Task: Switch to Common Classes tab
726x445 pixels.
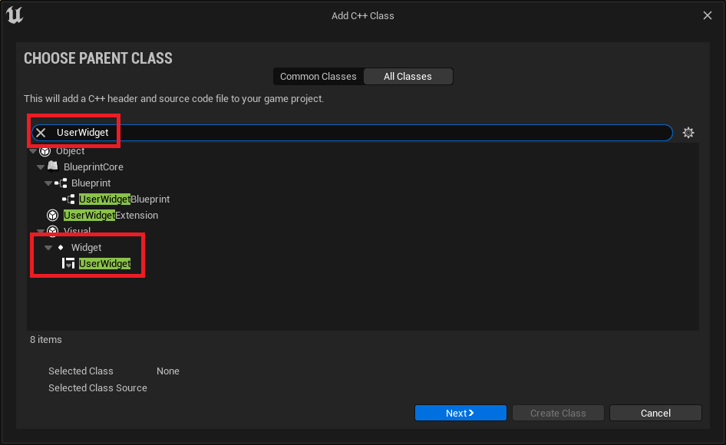Action: pyautogui.click(x=318, y=77)
